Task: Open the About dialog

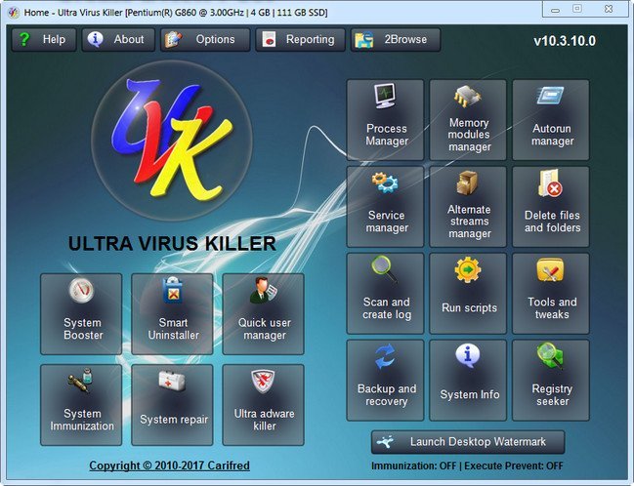Action: coord(118,40)
